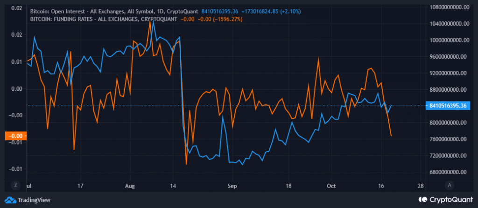
Task: Toggle the A auto-scale button
Action: pos(449,185)
